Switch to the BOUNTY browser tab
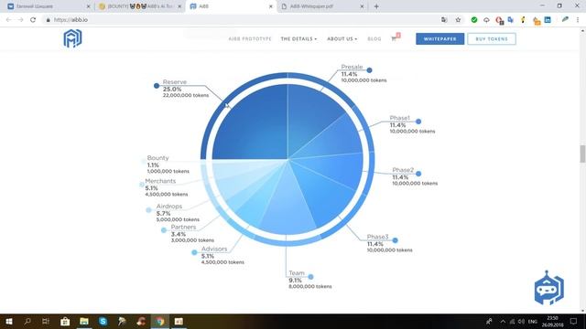The image size is (586, 329). click(x=140, y=6)
